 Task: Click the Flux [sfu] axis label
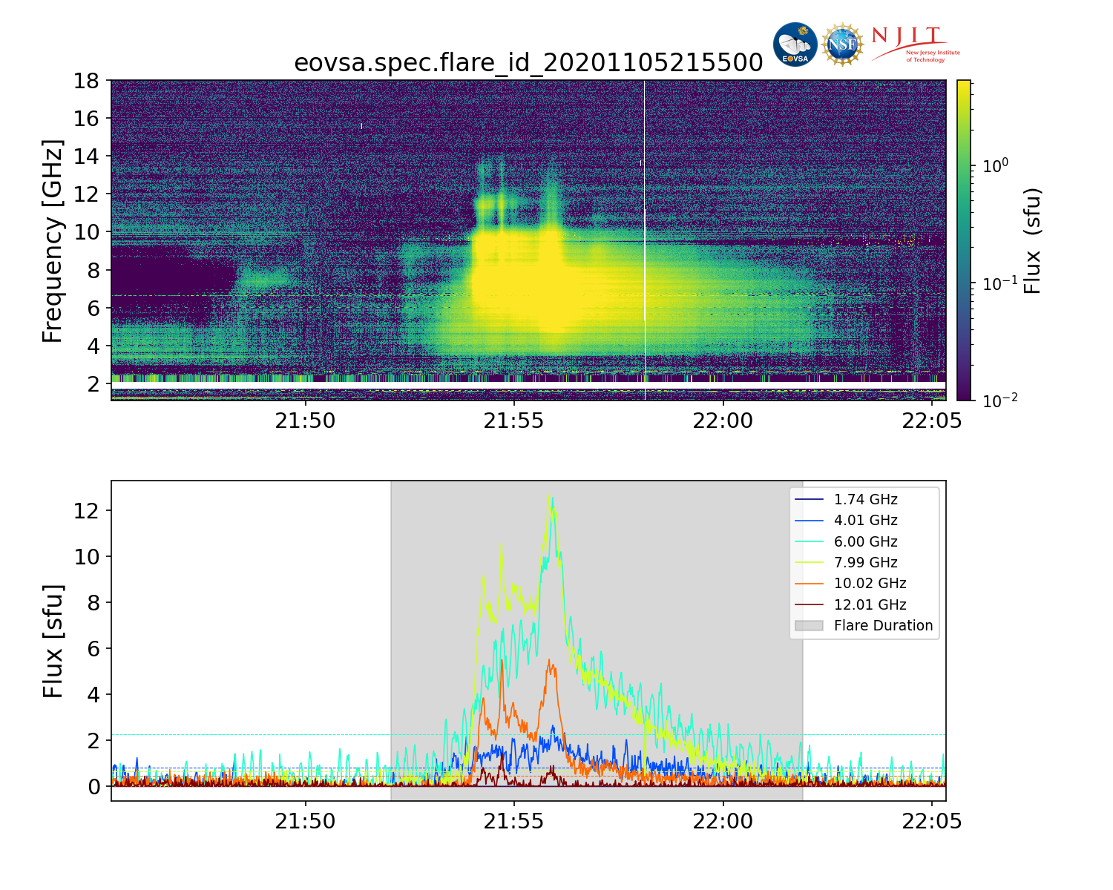click(53, 642)
